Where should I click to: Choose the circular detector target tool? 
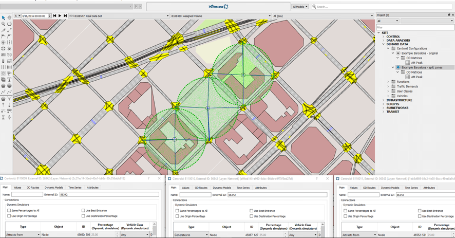click(x=3, y=43)
